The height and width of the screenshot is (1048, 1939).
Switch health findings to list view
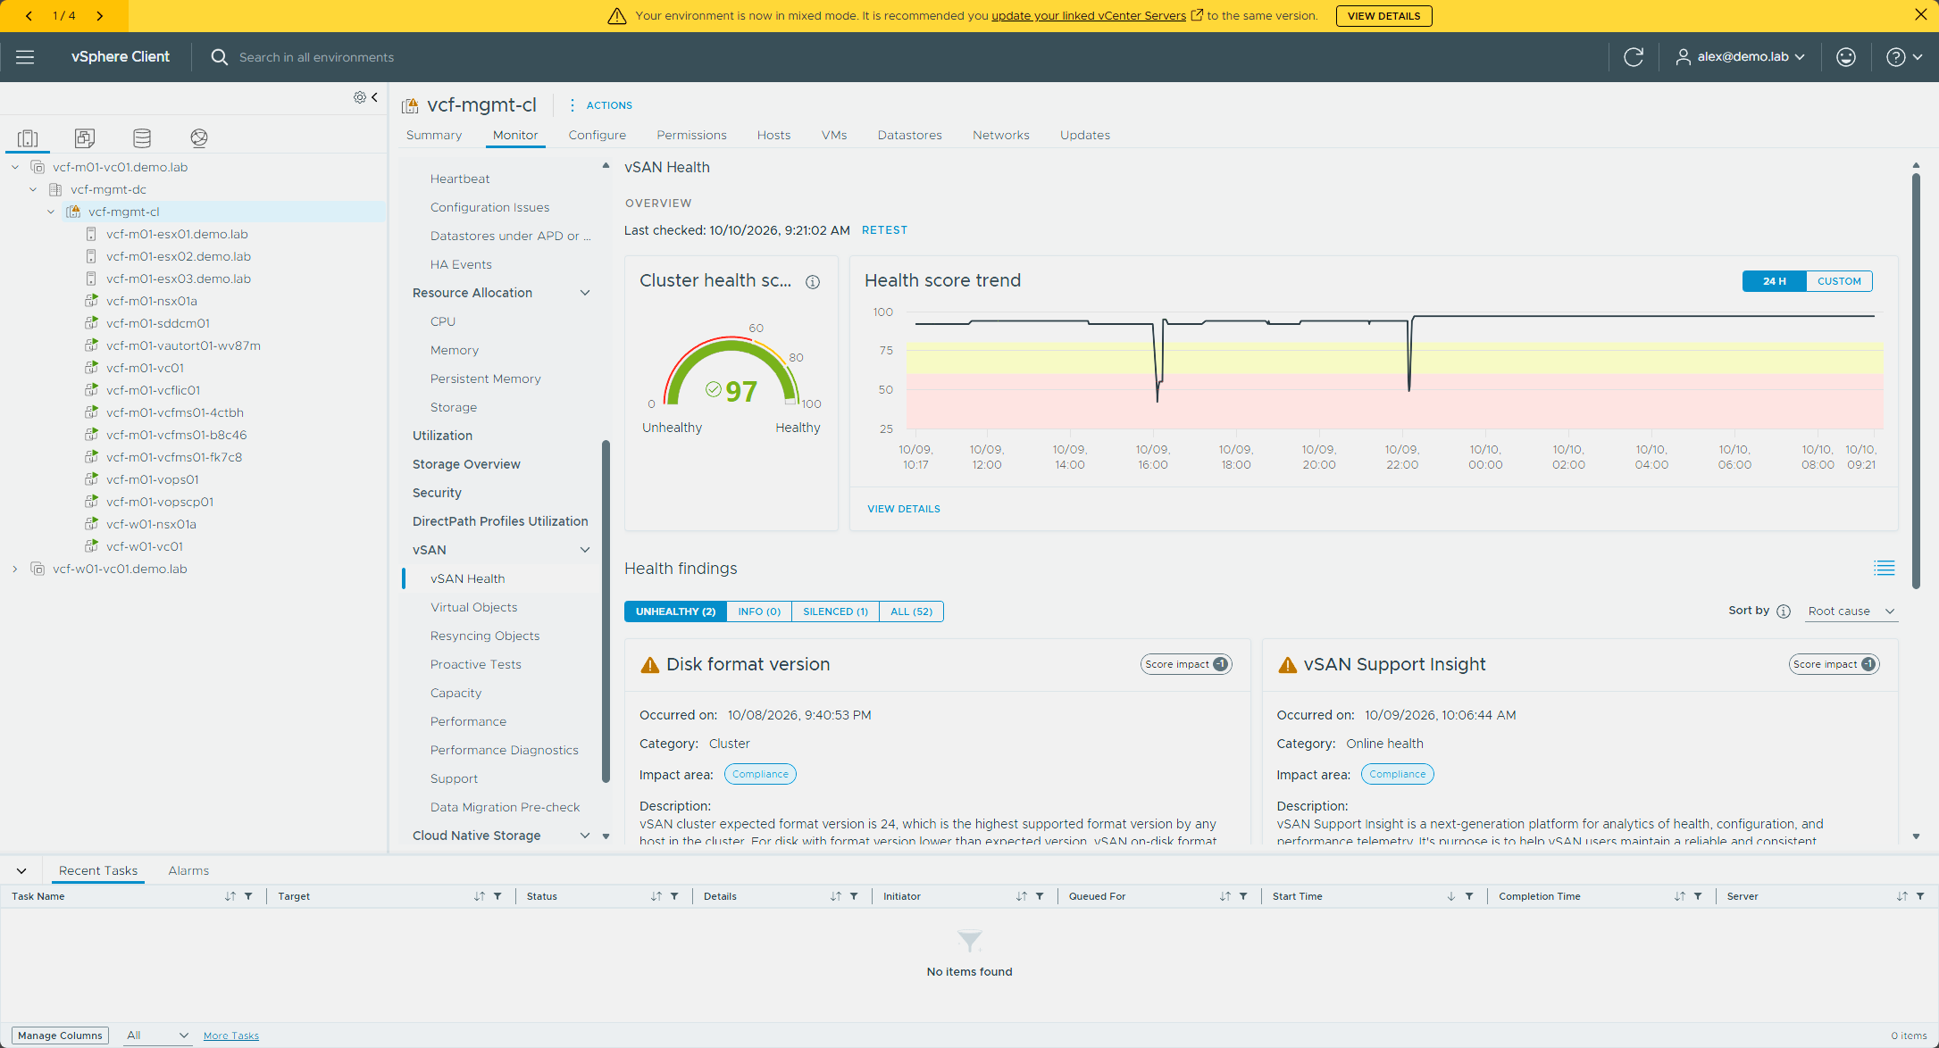pos(1885,568)
